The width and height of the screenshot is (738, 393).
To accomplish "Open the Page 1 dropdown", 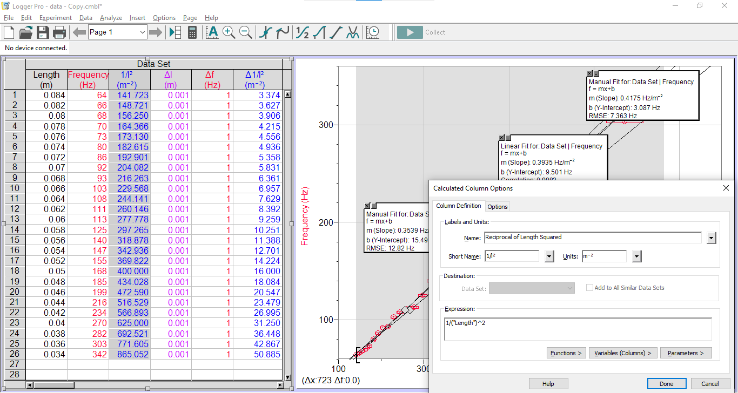I will pyautogui.click(x=143, y=32).
